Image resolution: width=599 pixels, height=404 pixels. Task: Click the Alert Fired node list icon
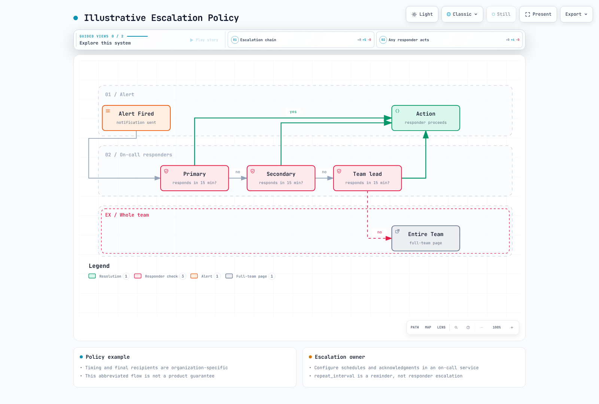108,111
